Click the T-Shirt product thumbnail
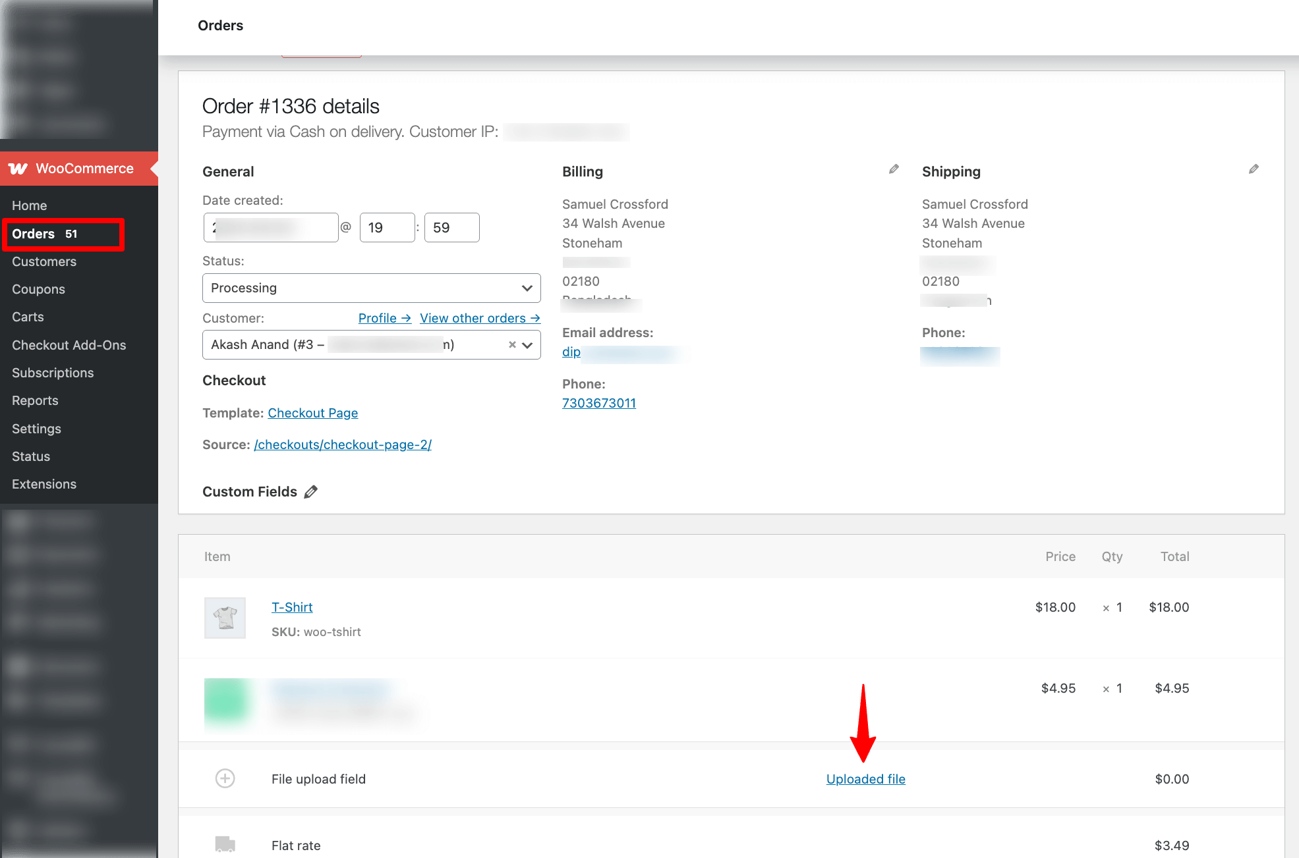This screenshot has width=1299, height=858. pos(225,618)
